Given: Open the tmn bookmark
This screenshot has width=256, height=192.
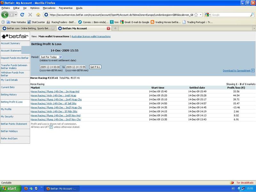Looking at the screenshot, I should 114,22.
